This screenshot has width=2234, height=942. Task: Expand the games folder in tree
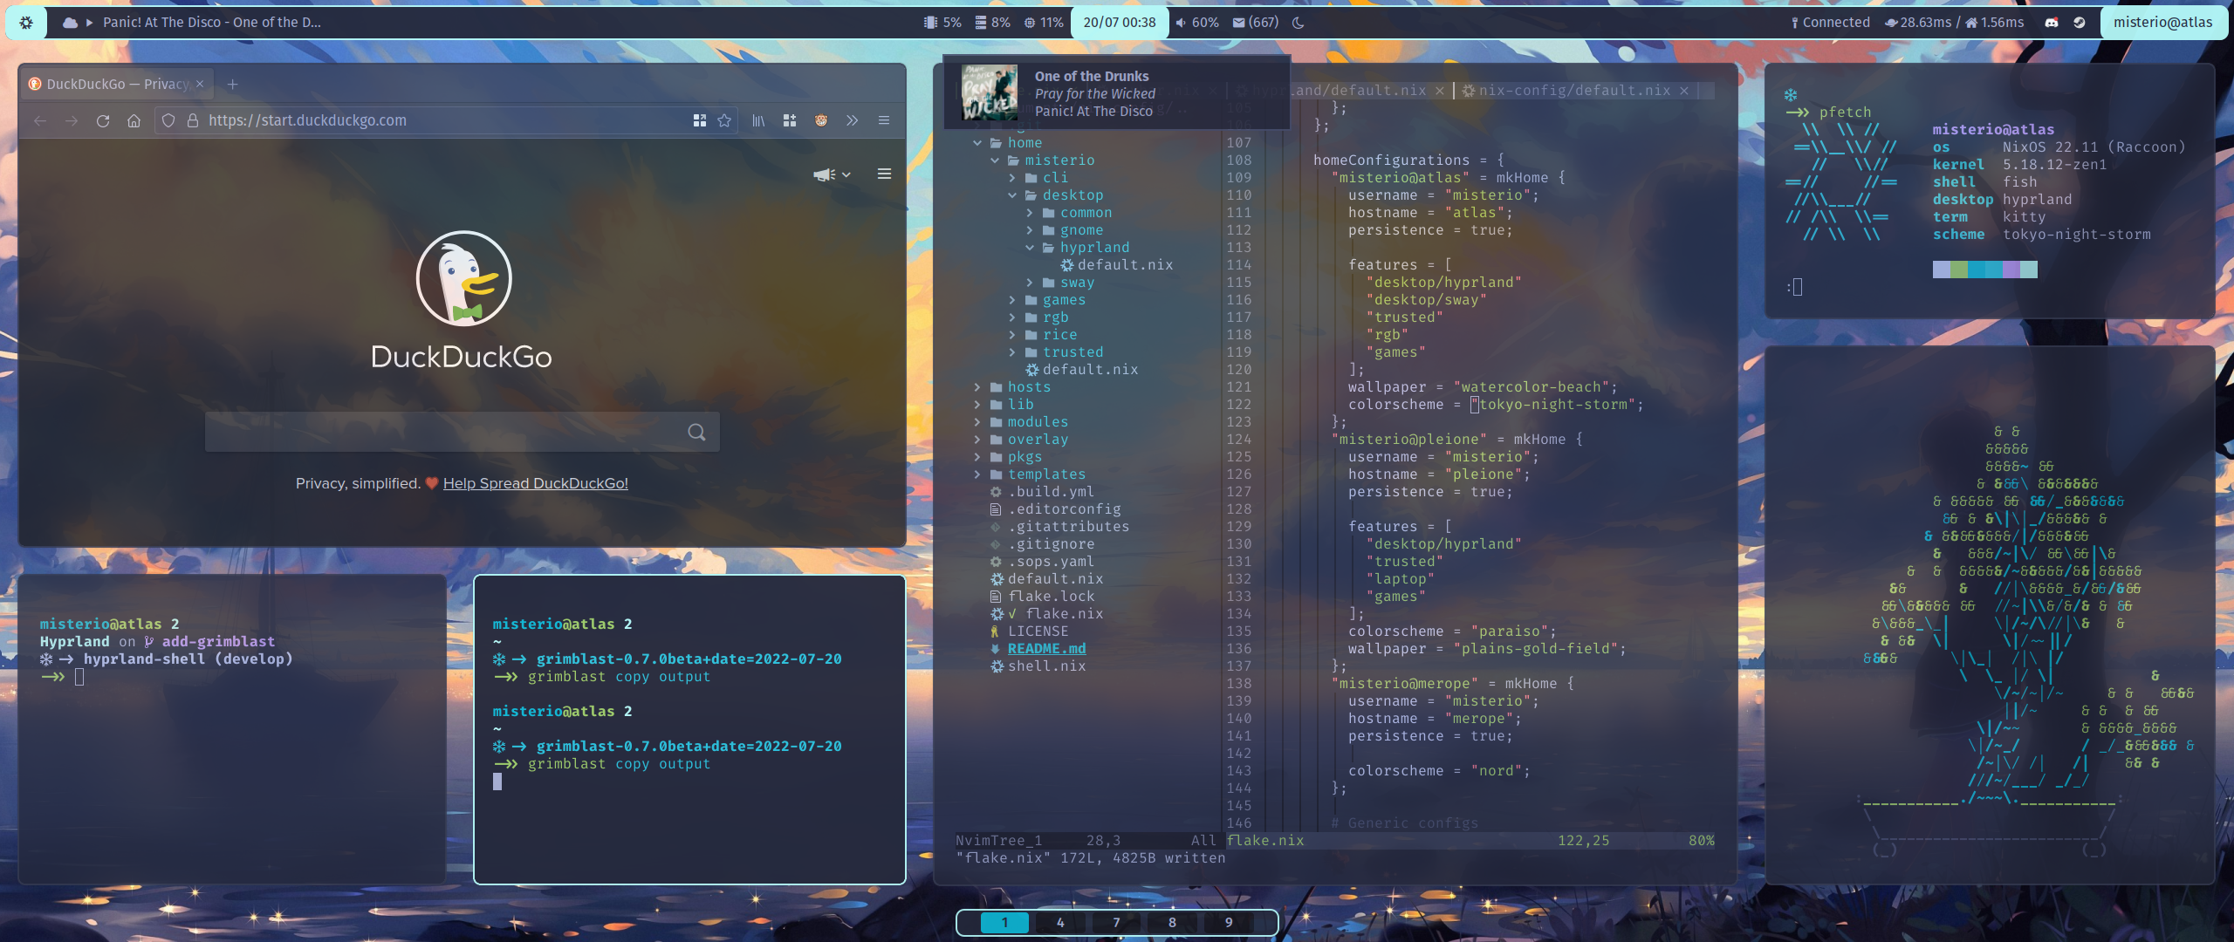1063,300
